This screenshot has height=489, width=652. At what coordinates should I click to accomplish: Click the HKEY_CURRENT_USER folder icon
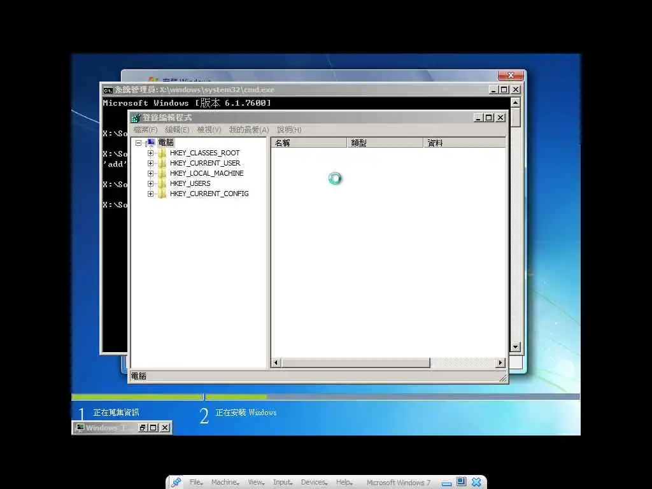click(162, 163)
